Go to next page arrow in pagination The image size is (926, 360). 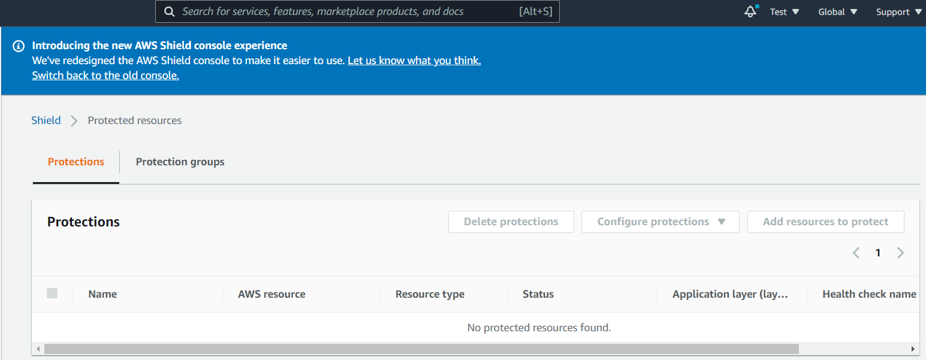tap(900, 253)
